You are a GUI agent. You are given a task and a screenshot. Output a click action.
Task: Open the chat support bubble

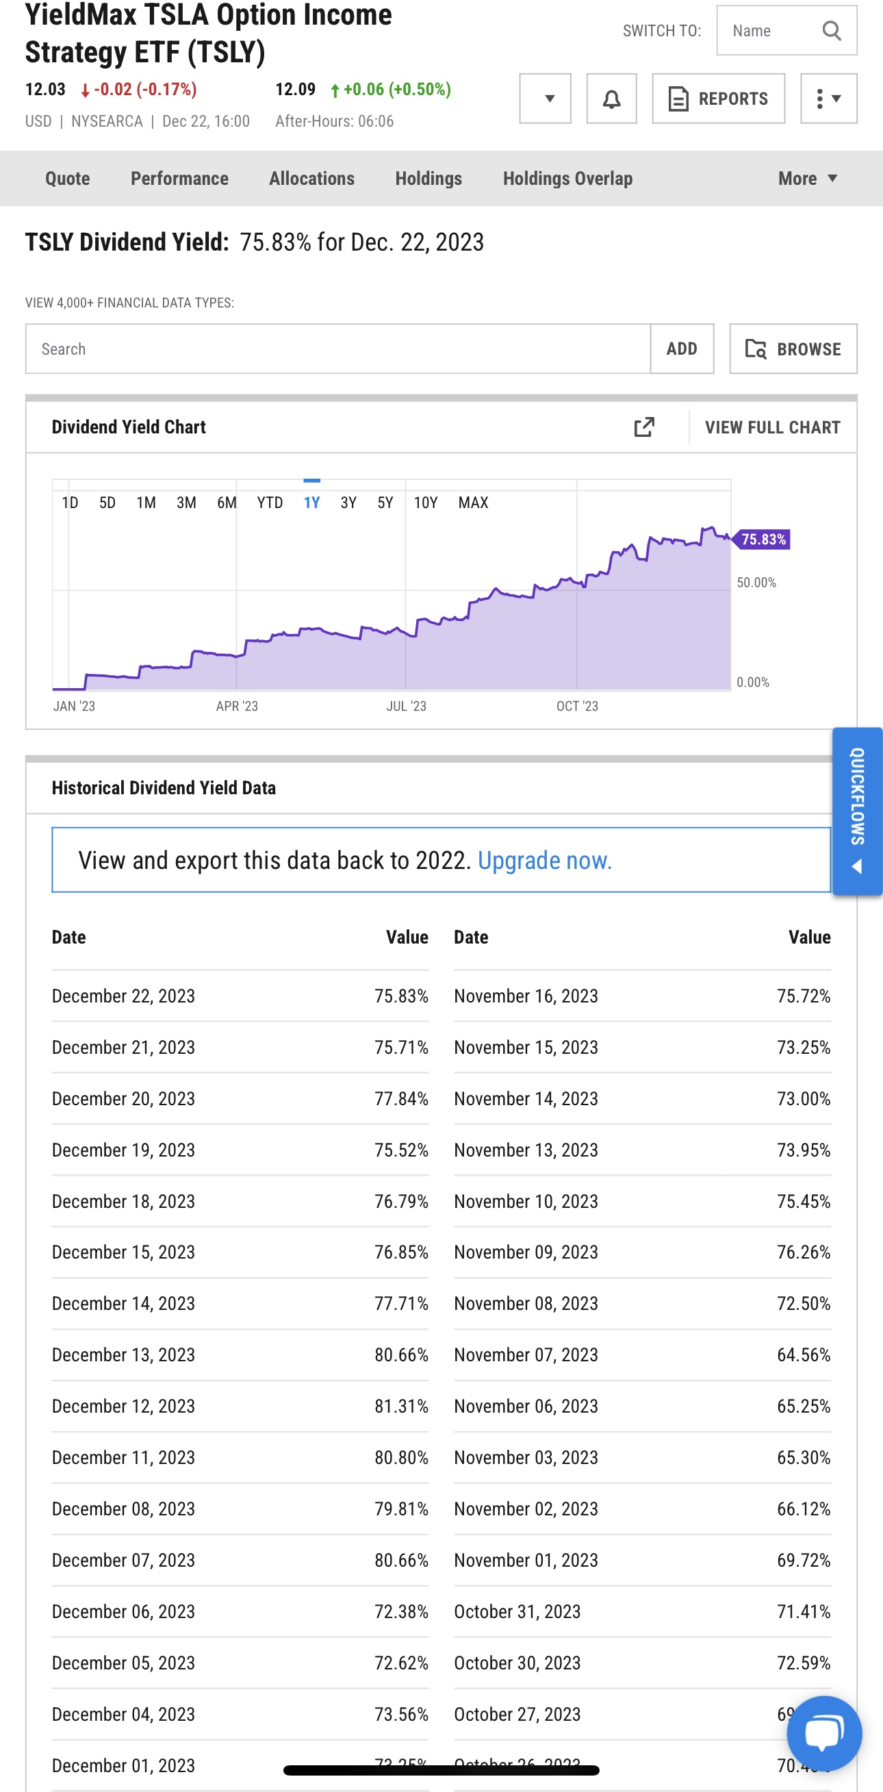pyautogui.click(x=824, y=1733)
